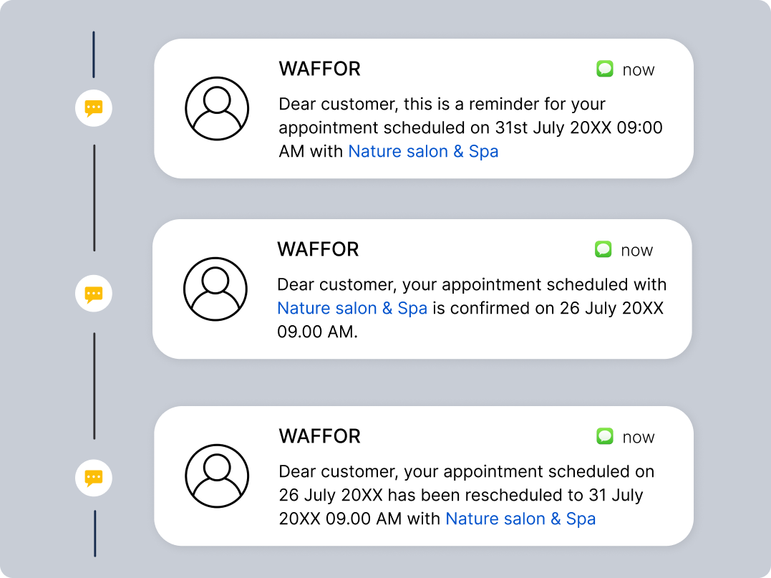This screenshot has width=771, height=578.
Task: Click the WAFFOR sender name in the reminder notification
Action: 319,69
